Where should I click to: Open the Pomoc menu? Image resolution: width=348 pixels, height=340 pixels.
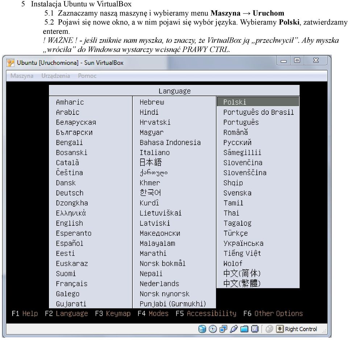click(87, 76)
